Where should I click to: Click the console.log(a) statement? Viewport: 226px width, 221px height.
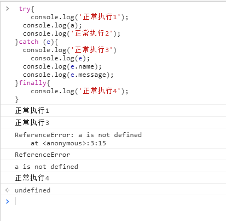pos(53,25)
